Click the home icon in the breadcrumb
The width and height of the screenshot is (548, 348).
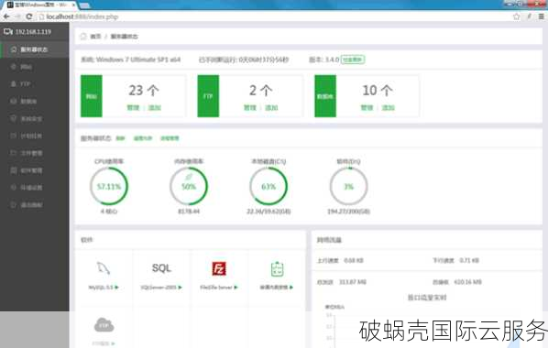click(x=83, y=37)
